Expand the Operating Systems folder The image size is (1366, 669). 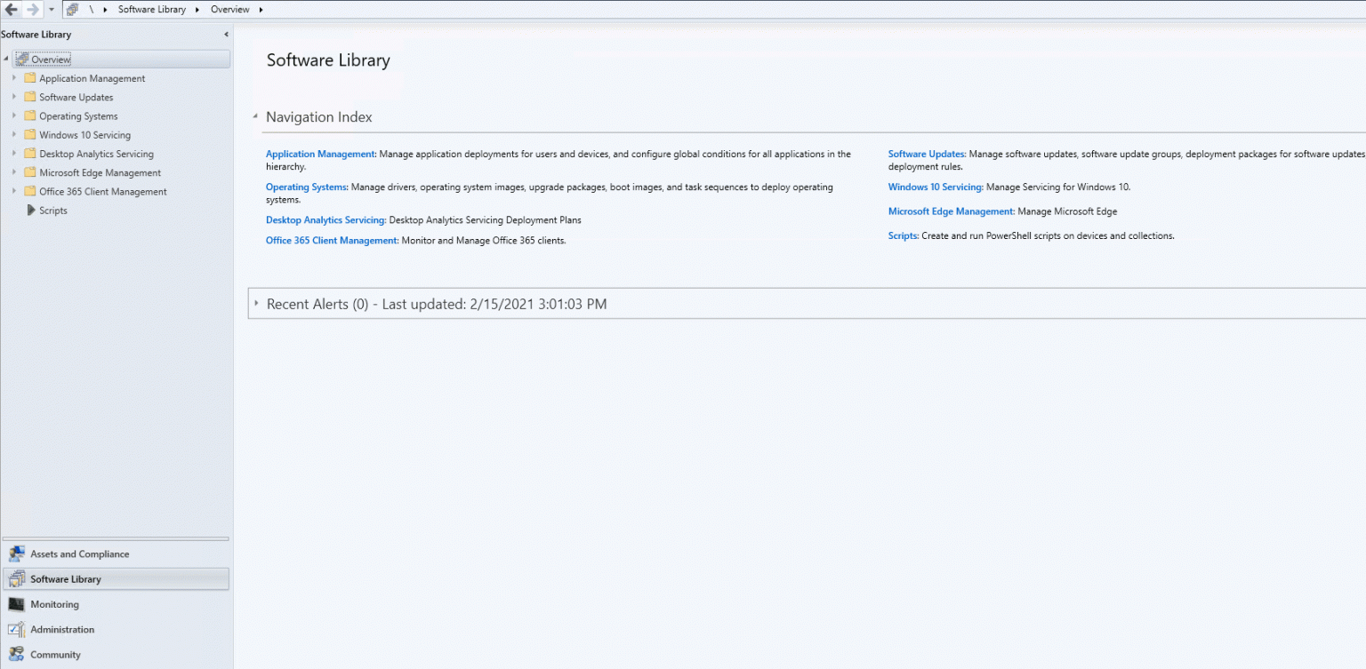[x=14, y=115]
